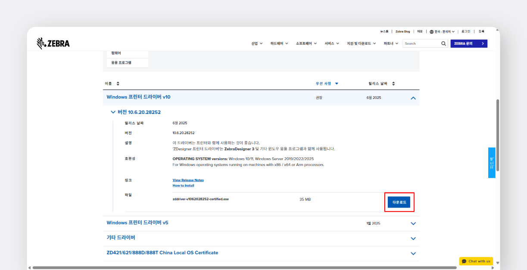
Task: Sort by 릴리스 날짜 column arrows
Action: 393,83
